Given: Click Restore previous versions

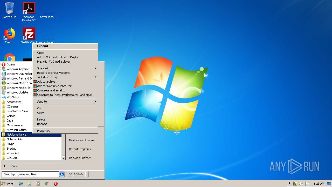Looking at the screenshot, I should pos(65,73).
